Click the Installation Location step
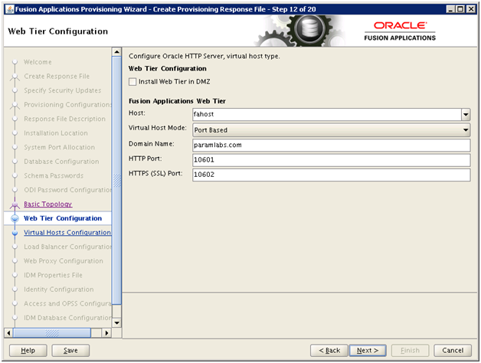The height and width of the screenshot is (363, 481). coord(56,132)
